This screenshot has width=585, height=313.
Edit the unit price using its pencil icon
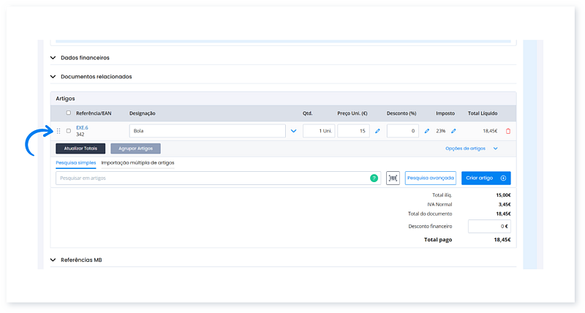378,131
